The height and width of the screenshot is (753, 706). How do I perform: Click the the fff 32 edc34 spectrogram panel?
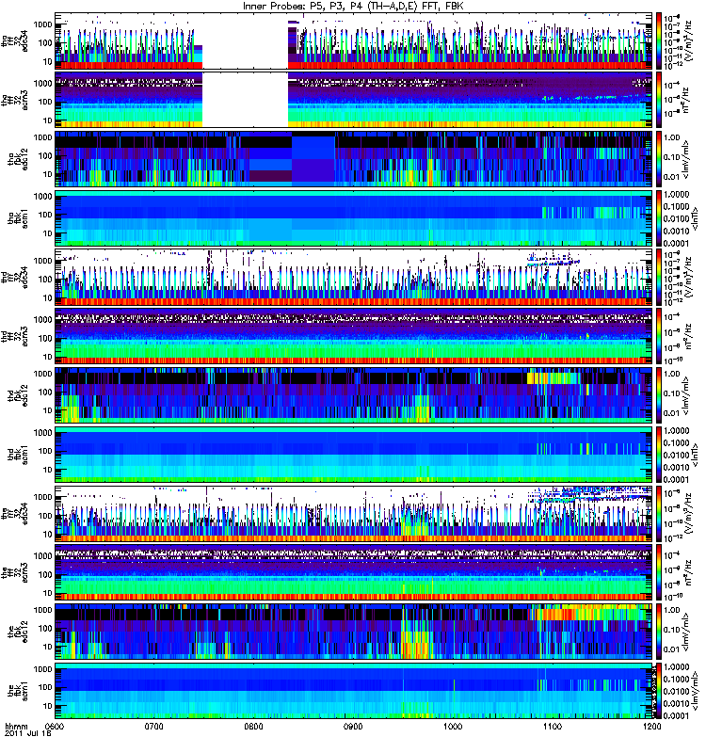click(354, 513)
